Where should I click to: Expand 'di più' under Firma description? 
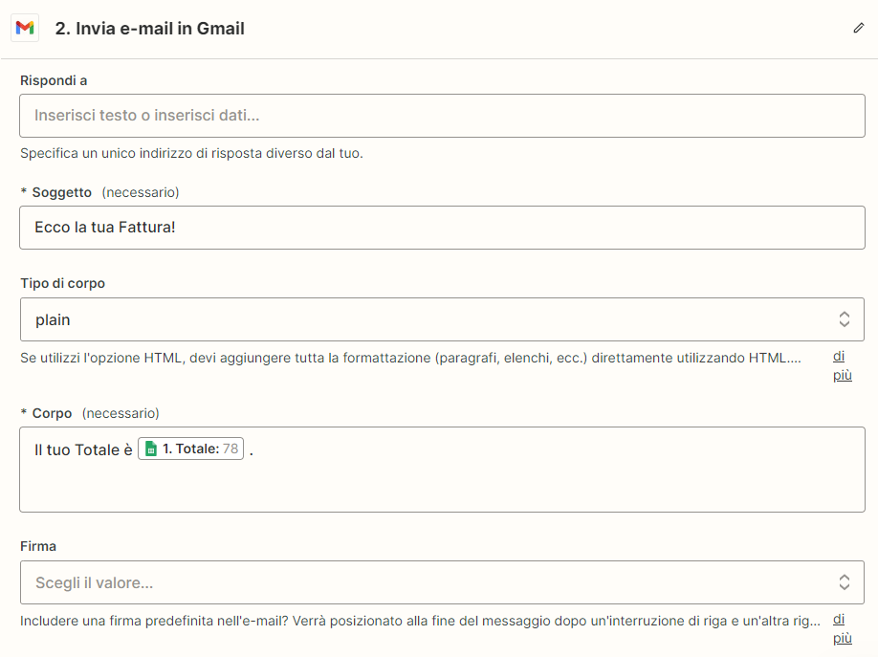point(841,628)
